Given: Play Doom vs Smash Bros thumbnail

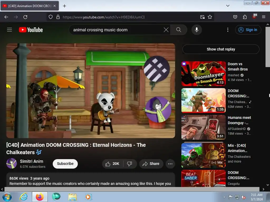Looking at the screenshot, I should [204, 74].
